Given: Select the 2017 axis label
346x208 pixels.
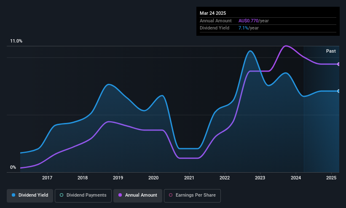Looking at the screenshot, I should click(47, 178).
